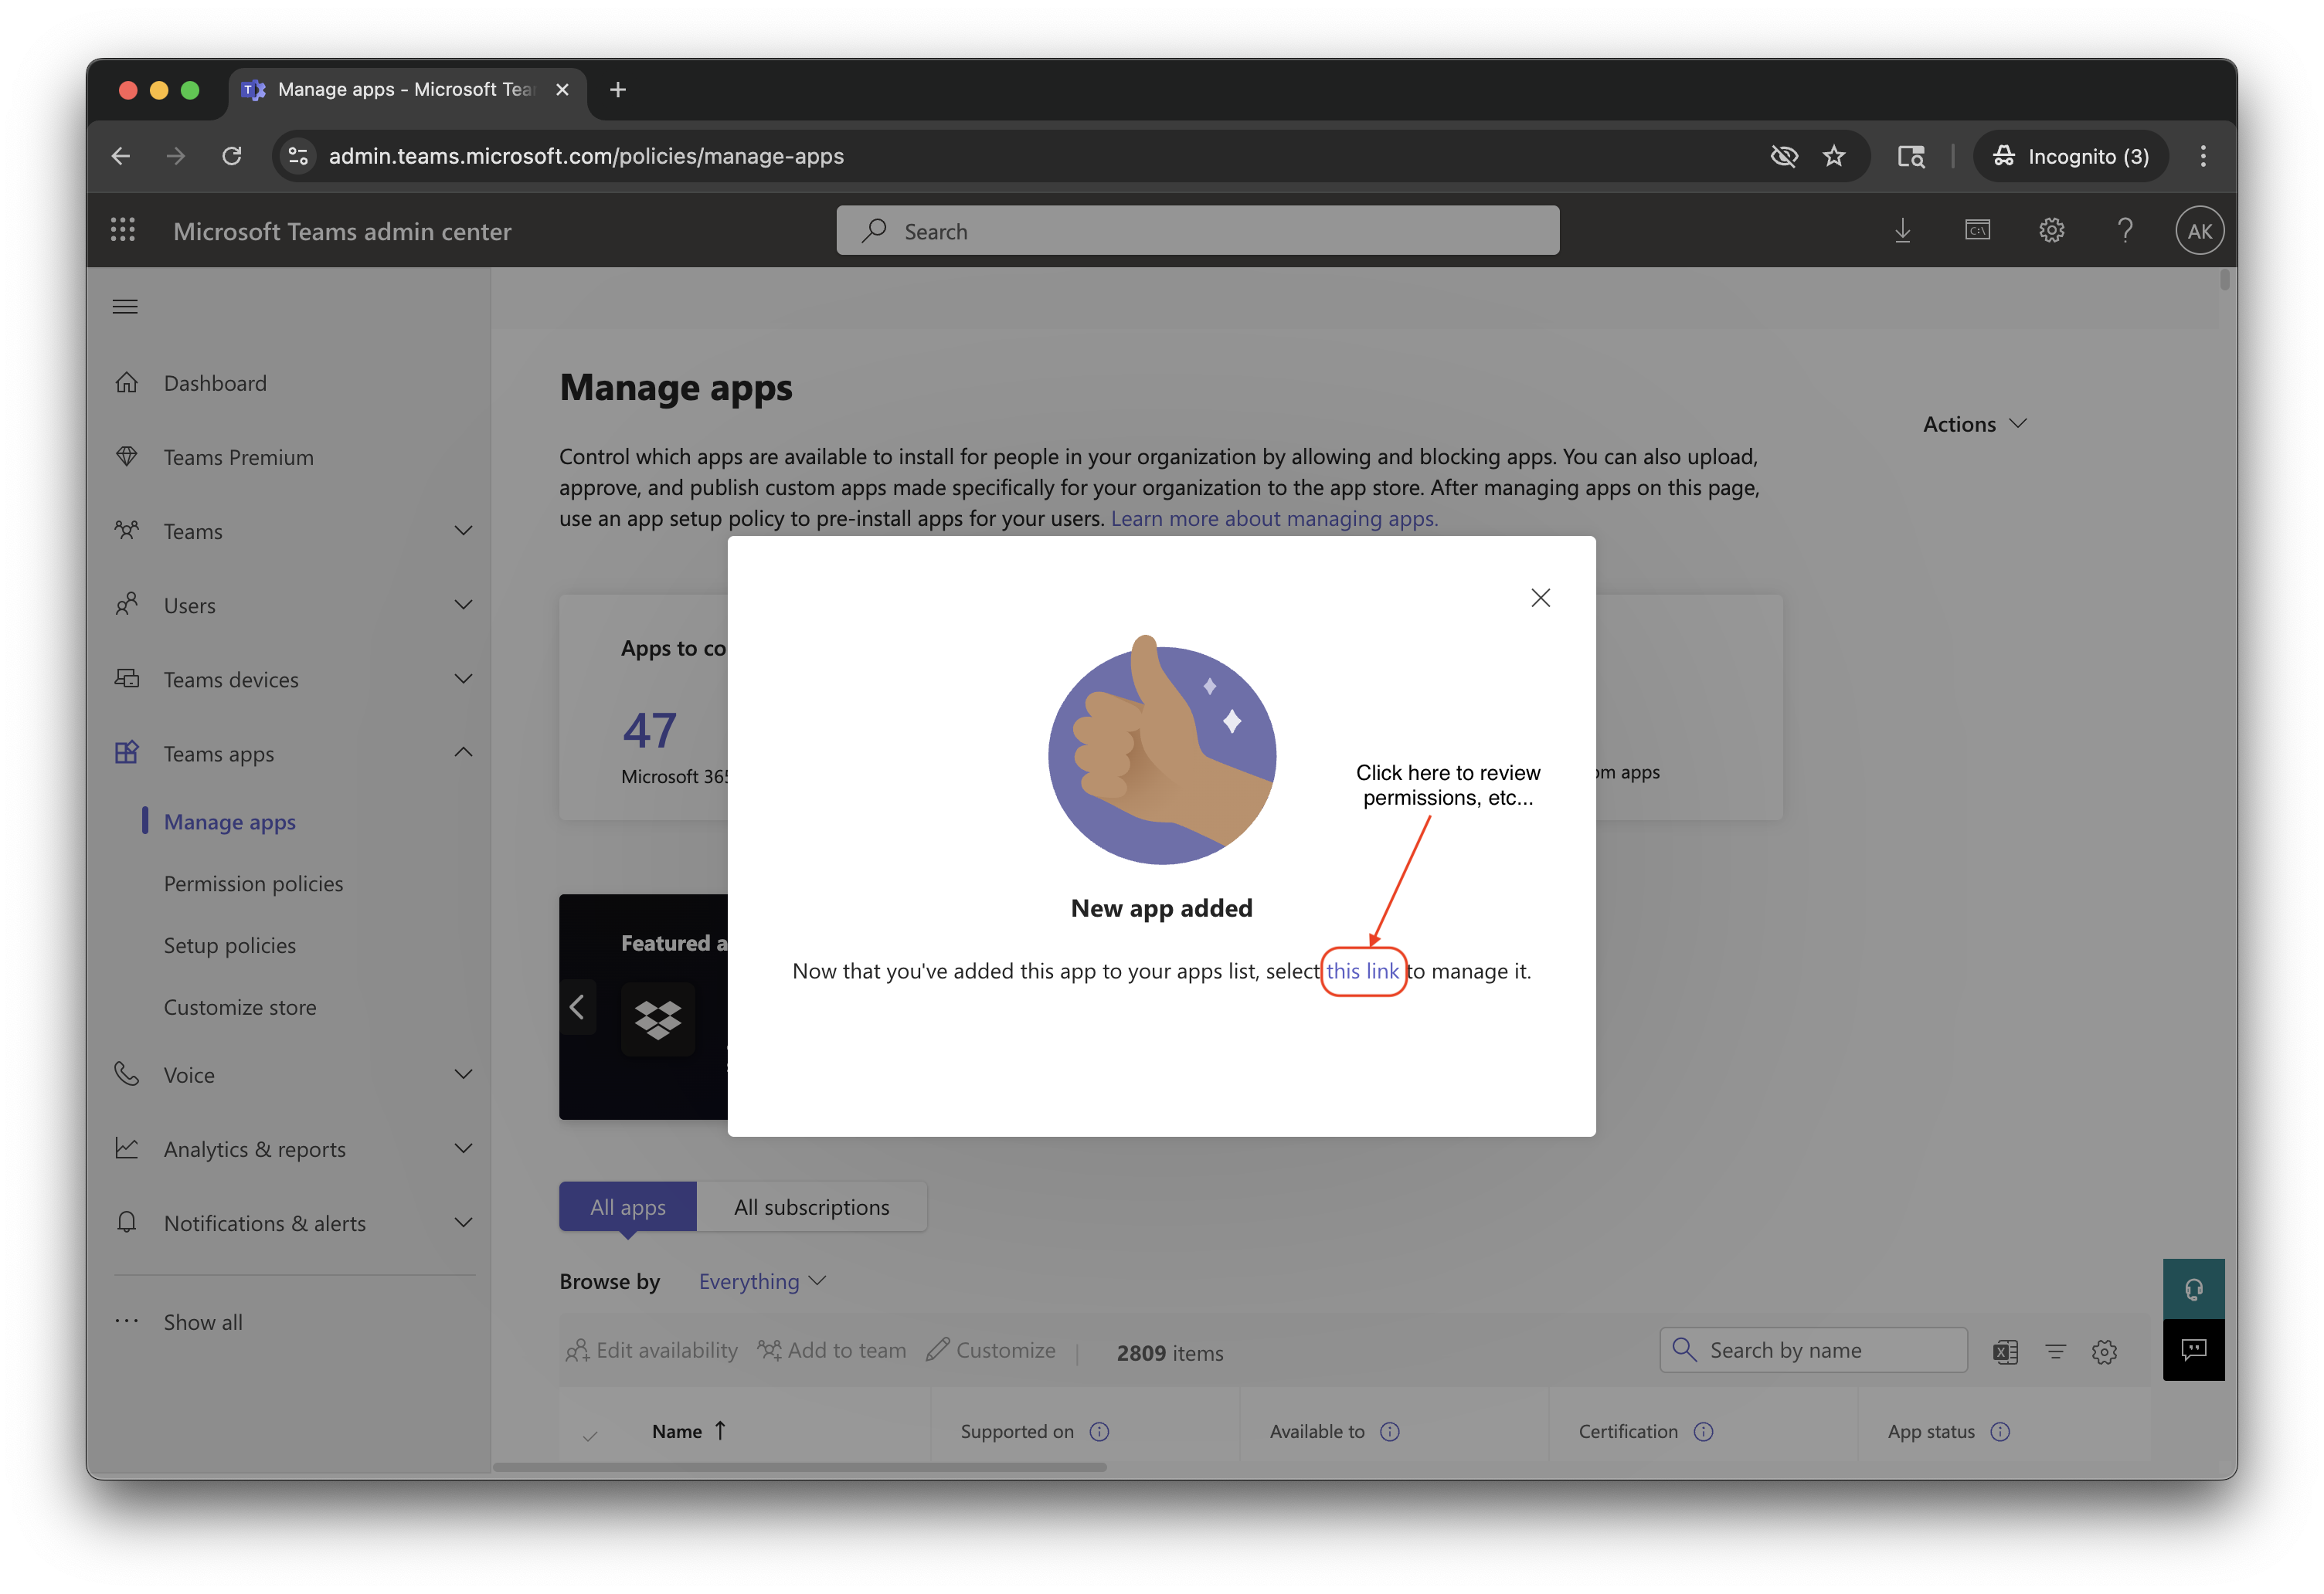Viewport: 2324px width, 1594px height.
Task: Close the New app added dialog
Action: click(1540, 598)
